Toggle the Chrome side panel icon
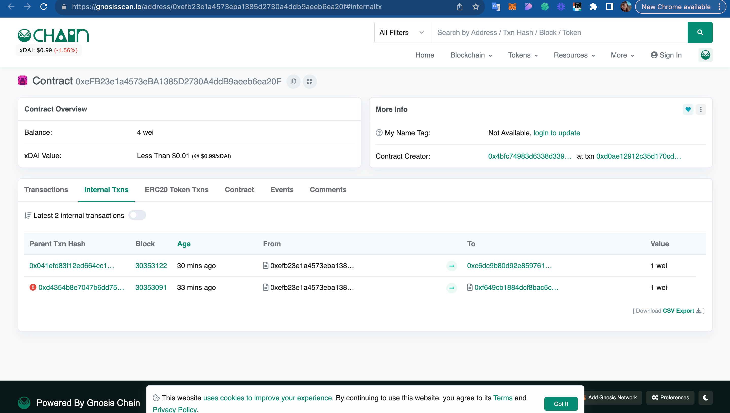 tap(610, 7)
